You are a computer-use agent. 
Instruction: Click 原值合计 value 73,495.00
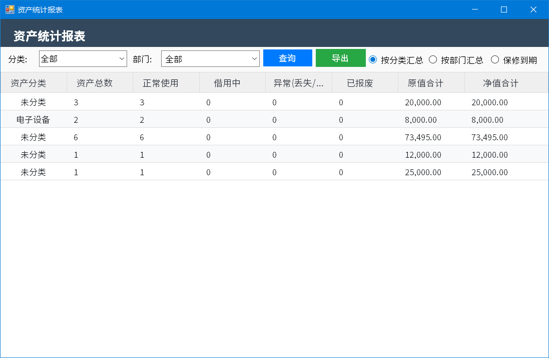423,137
